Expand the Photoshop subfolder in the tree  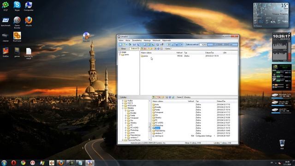coord(126,130)
